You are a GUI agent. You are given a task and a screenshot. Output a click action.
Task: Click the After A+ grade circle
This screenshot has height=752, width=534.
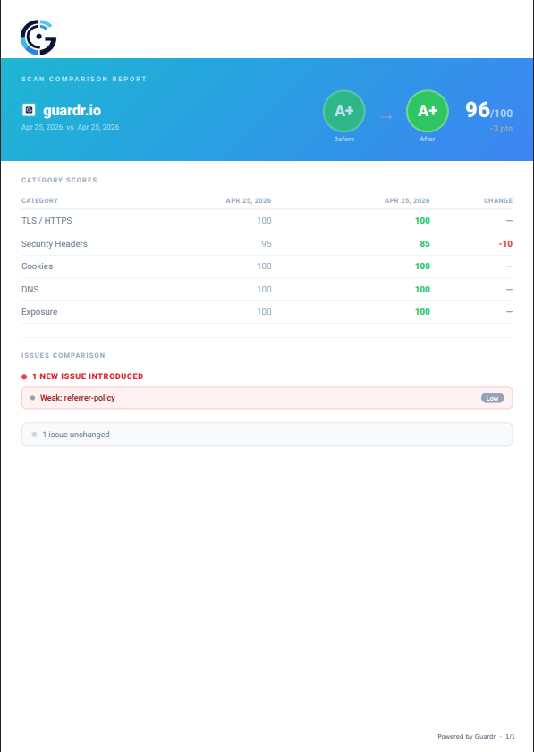tap(427, 111)
